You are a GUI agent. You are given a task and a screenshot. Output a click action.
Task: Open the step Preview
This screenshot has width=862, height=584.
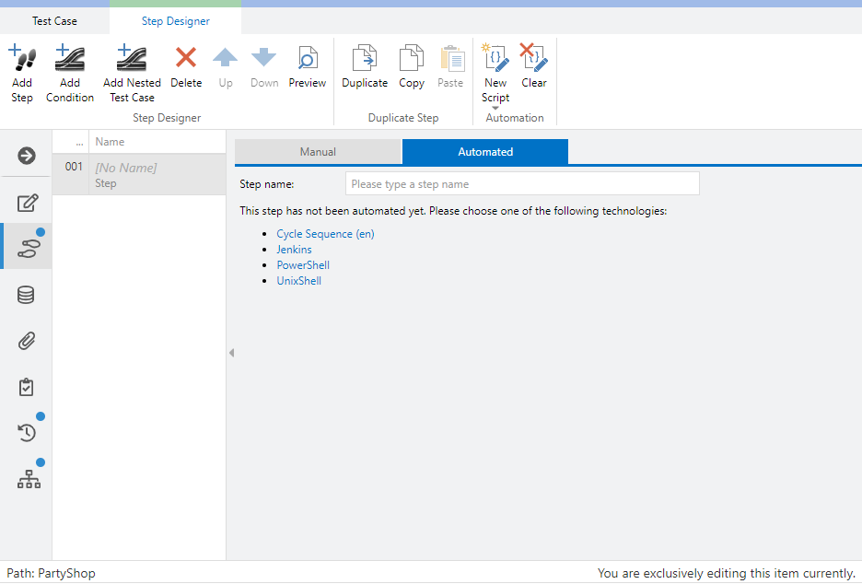[x=307, y=60]
